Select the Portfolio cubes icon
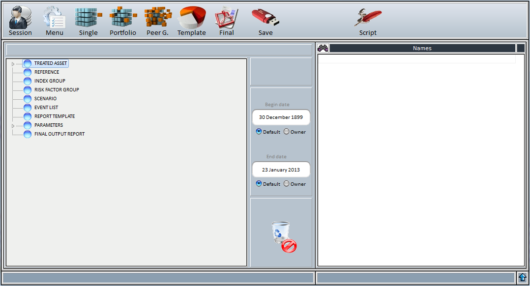Screen dimensions: 530x286 click(123, 18)
